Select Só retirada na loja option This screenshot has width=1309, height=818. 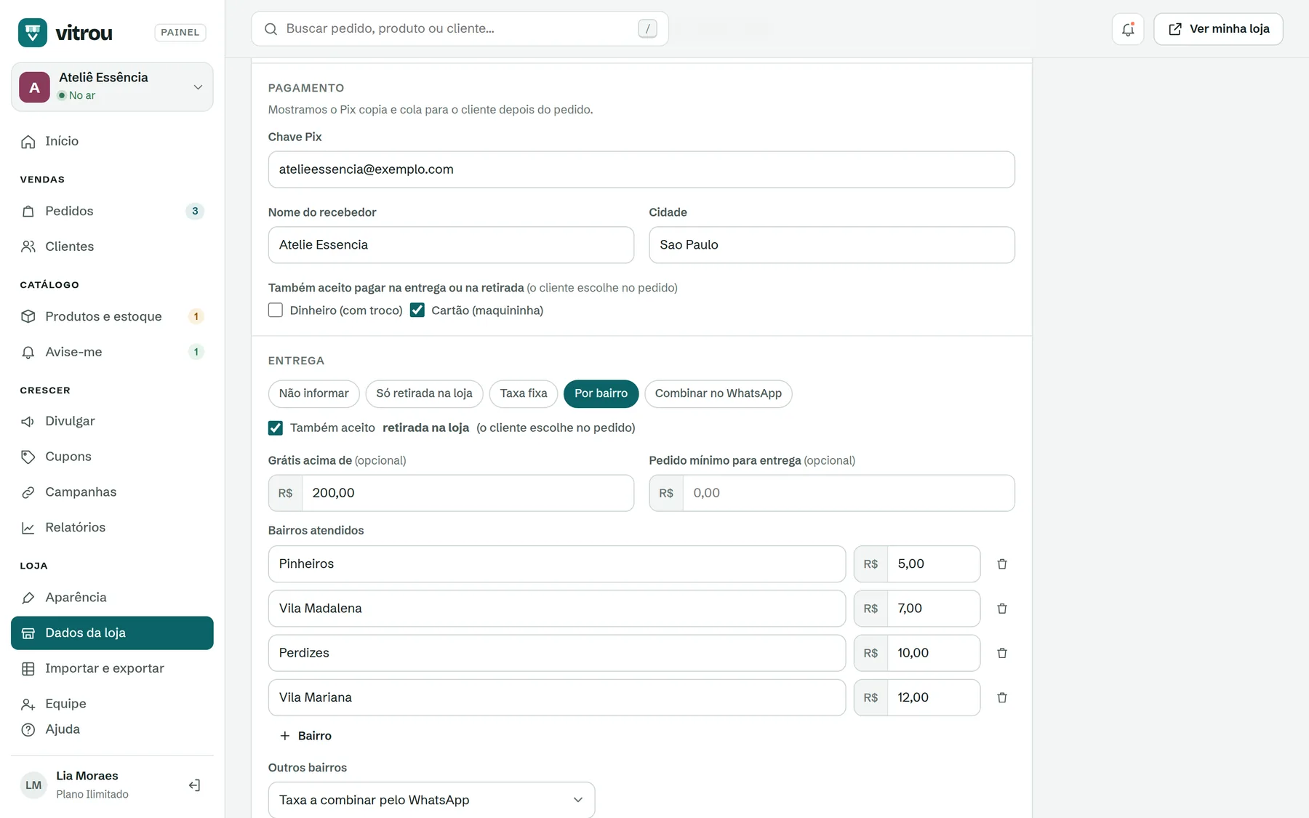424,393
